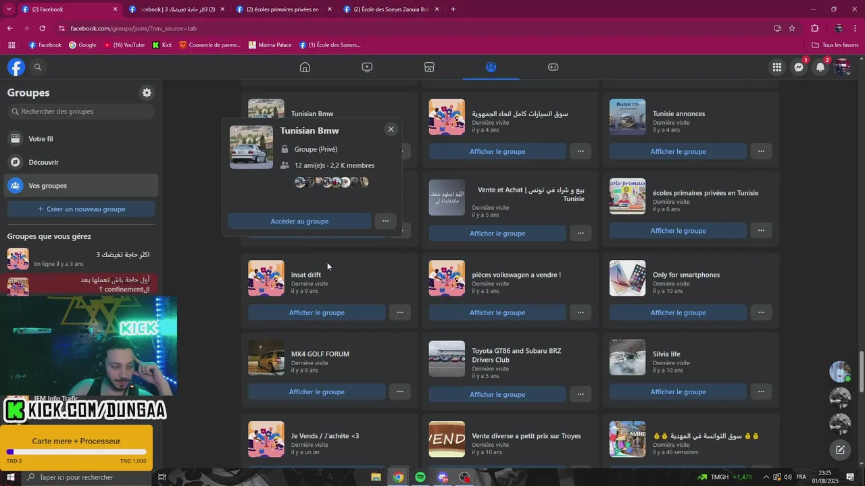This screenshot has width=865, height=486.
Task: Switch to the écoles primaires privées tab
Action: [282, 9]
